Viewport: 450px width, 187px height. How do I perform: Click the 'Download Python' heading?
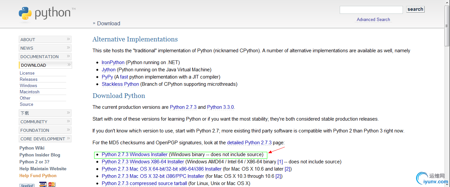pyautogui.click(x=119, y=96)
